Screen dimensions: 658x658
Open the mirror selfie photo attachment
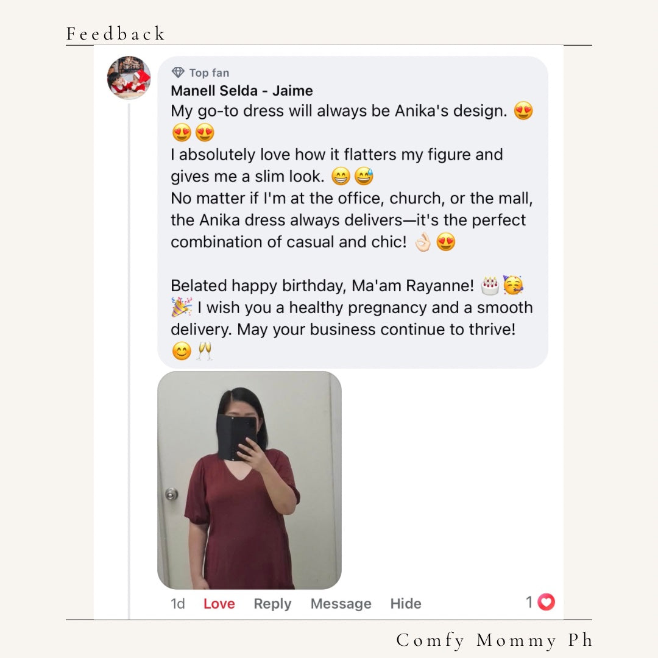(x=249, y=480)
